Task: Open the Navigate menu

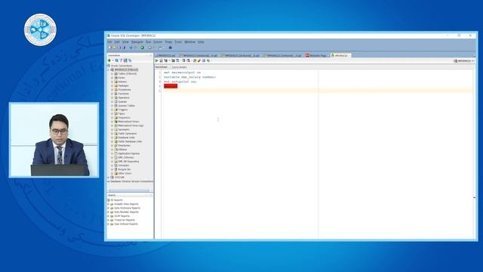Action: pyautogui.click(x=137, y=42)
